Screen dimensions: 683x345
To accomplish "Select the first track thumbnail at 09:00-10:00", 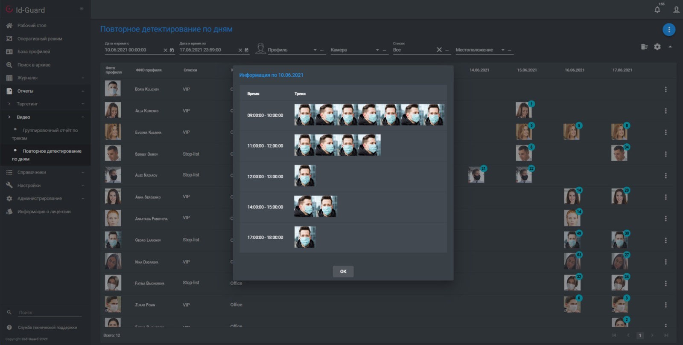I will [304, 115].
